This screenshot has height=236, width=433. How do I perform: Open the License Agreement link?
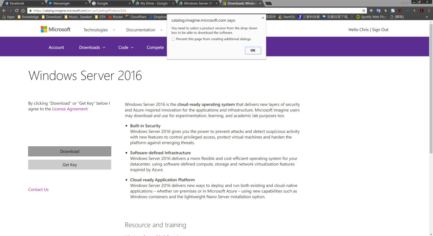[70, 109]
